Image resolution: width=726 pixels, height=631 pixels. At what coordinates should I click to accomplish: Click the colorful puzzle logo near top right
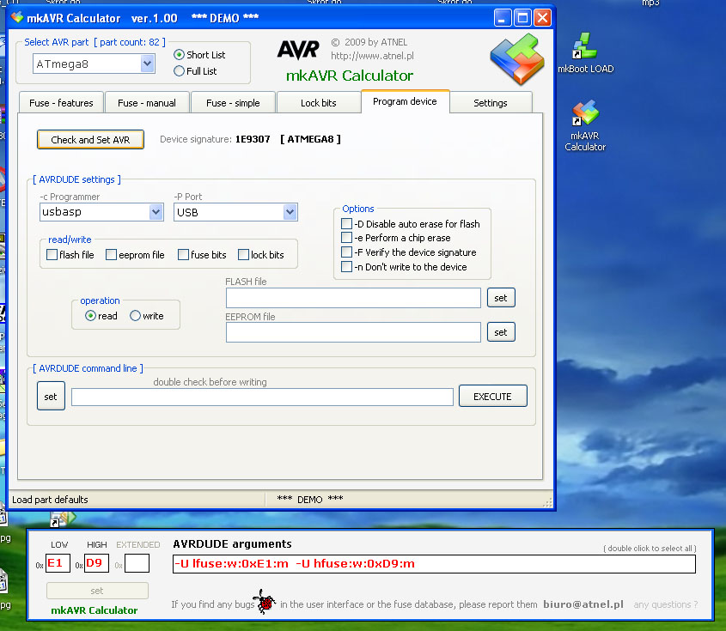(x=516, y=60)
